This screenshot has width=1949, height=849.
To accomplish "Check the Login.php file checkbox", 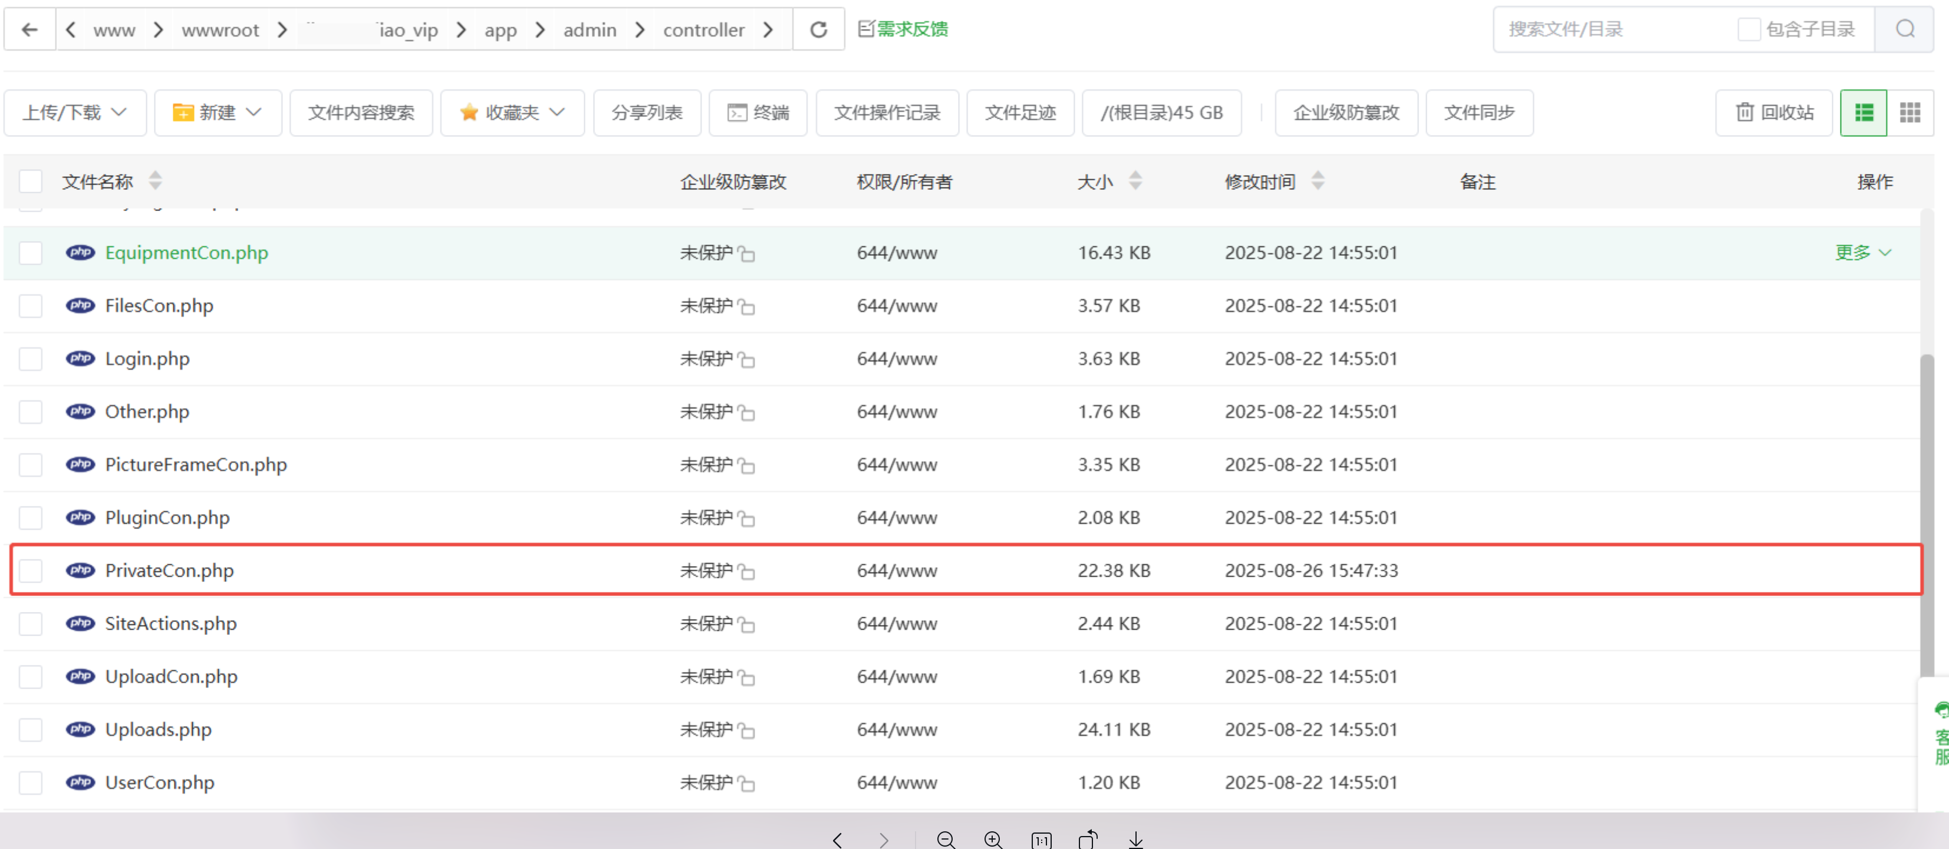I will pyautogui.click(x=30, y=358).
